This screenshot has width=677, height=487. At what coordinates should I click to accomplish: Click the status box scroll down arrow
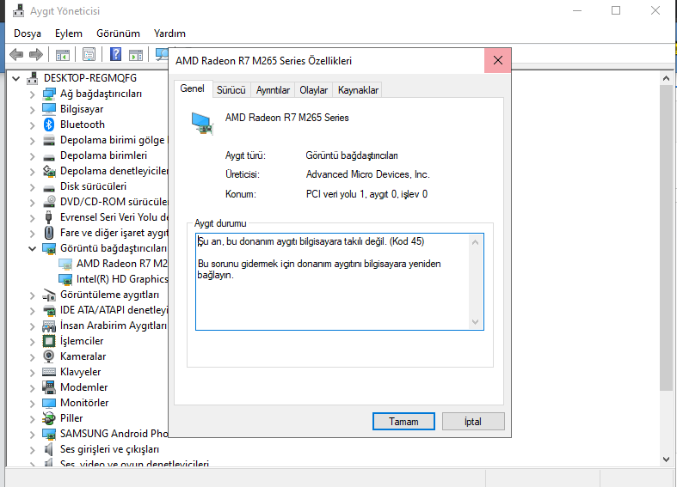pos(476,322)
